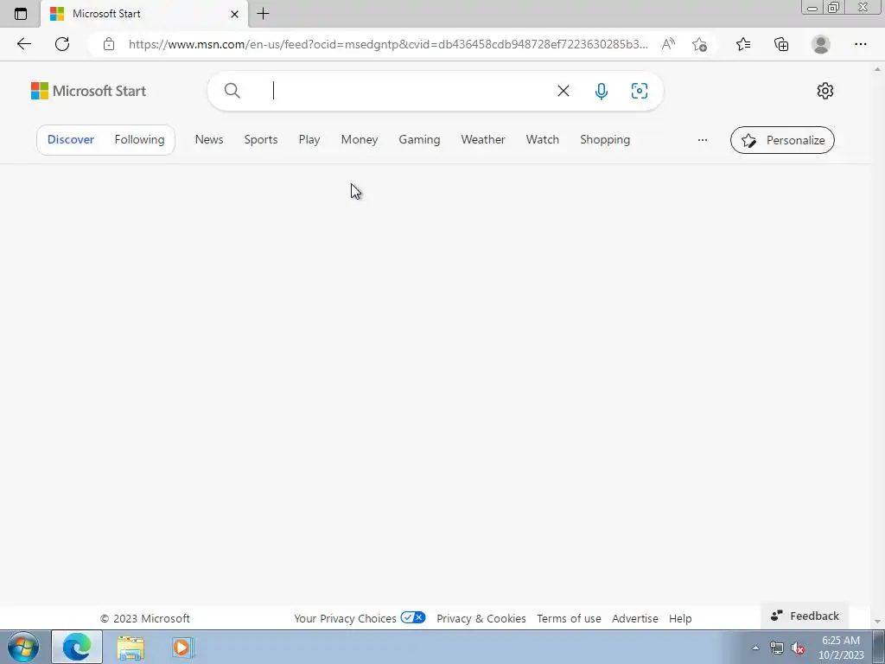Open the Gaming section
Screen dimensions: 885x664
[419, 139]
